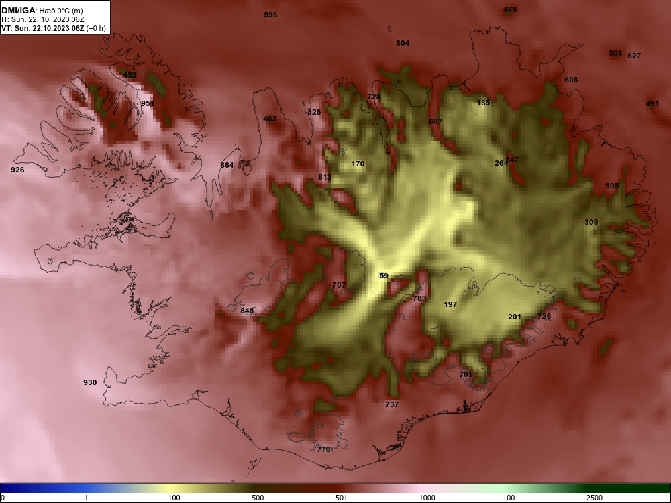The height and width of the screenshot is (503, 671).
Task: Click the value 596 near the top
Action: click(x=270, y=15)
